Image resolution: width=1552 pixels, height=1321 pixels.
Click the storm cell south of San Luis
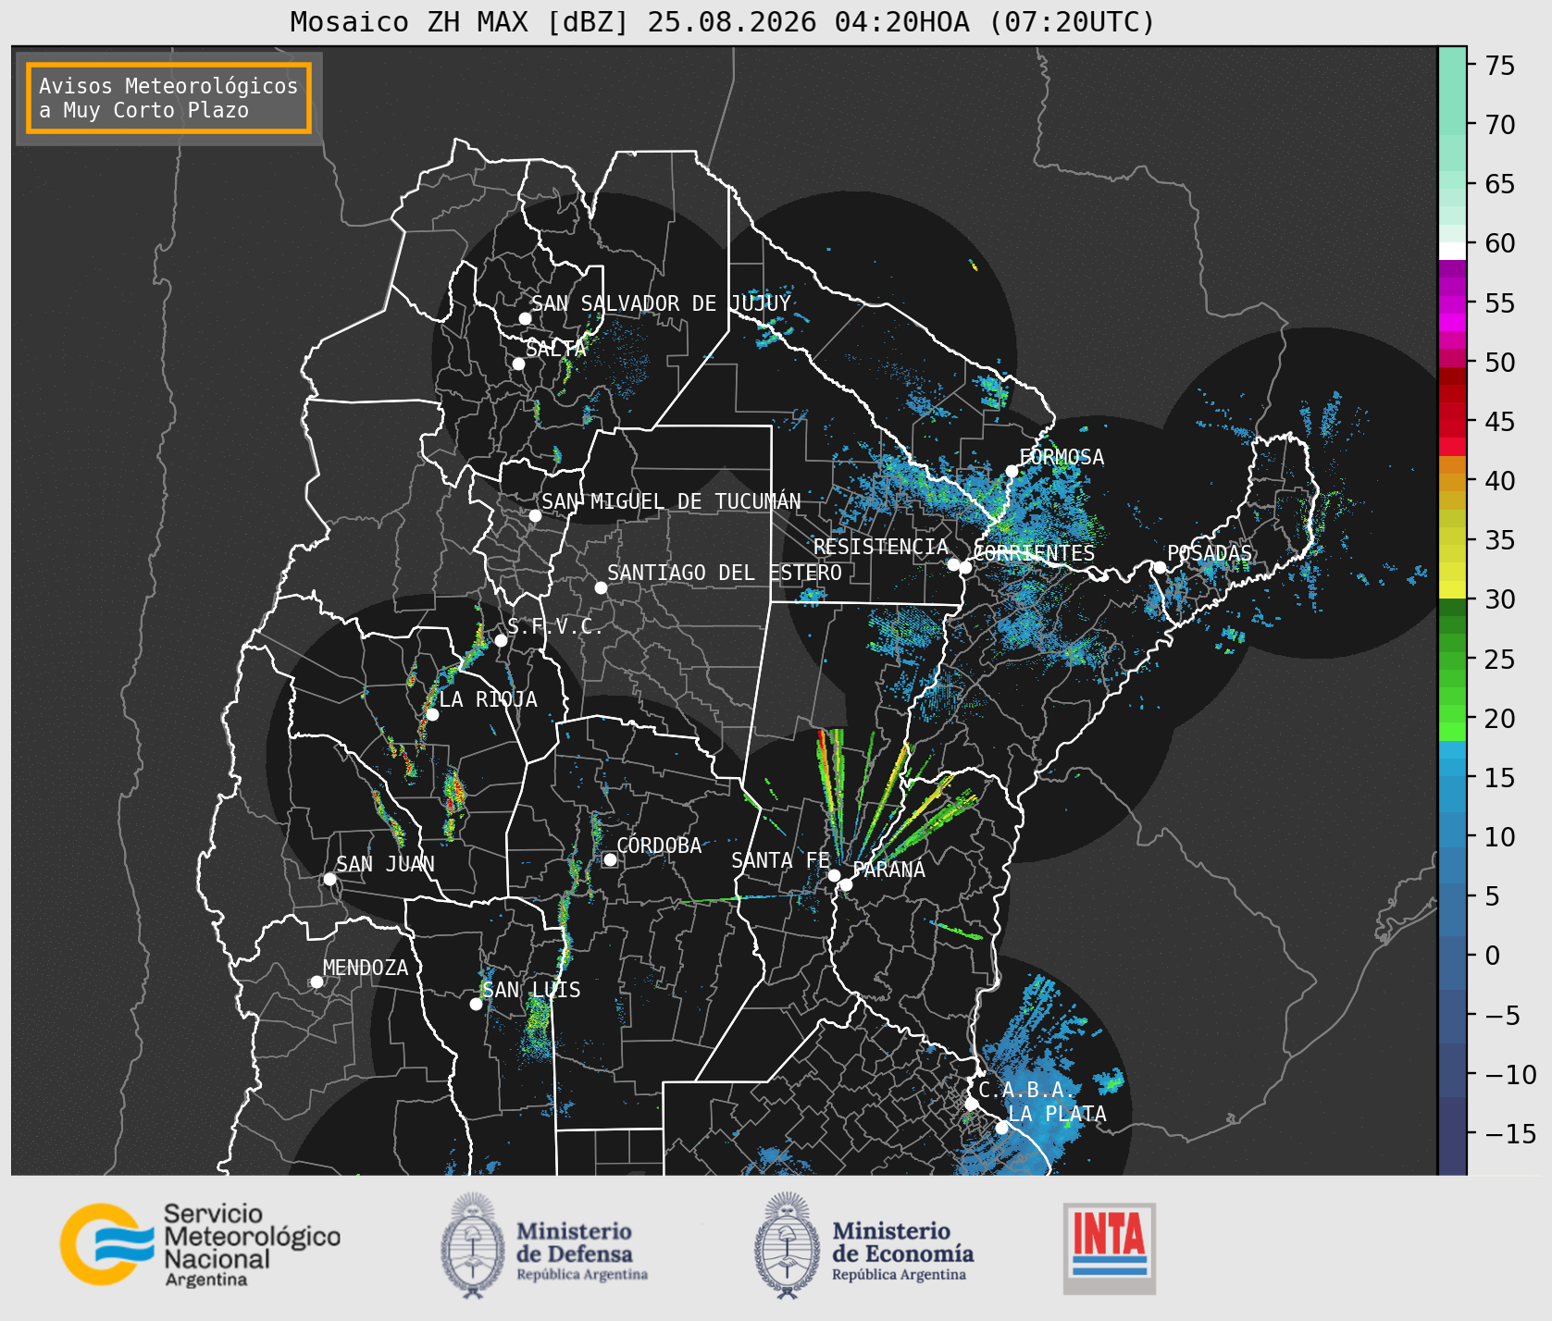(537, 1025)
